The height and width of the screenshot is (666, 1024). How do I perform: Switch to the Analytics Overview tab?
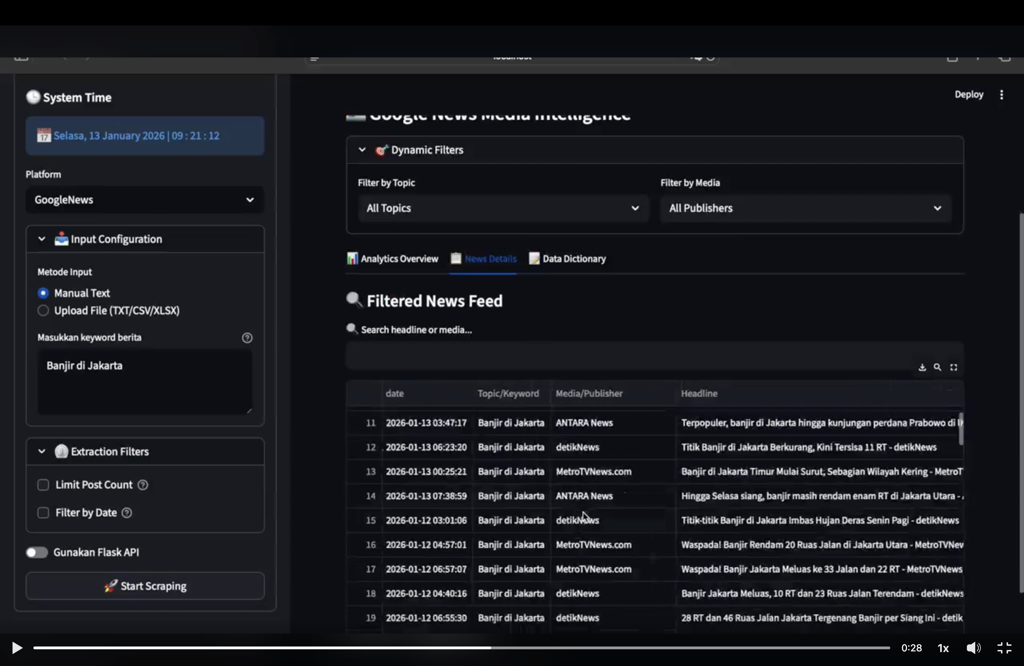click(x=393, y=259)
